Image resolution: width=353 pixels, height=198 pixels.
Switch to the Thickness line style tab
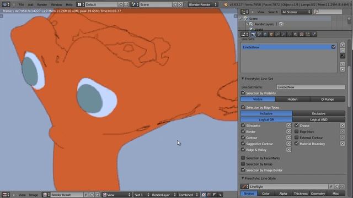pyautogui.click(x=301, y=194)
